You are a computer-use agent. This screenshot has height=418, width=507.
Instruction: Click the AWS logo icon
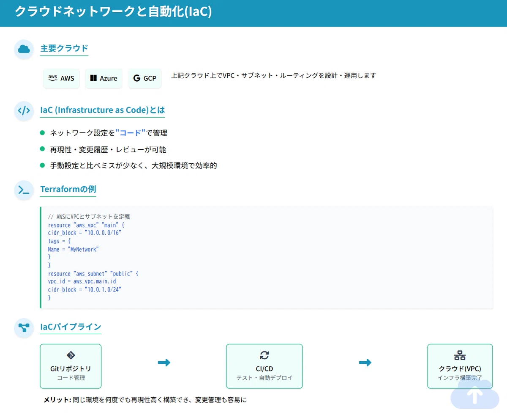tap(53, 78)
